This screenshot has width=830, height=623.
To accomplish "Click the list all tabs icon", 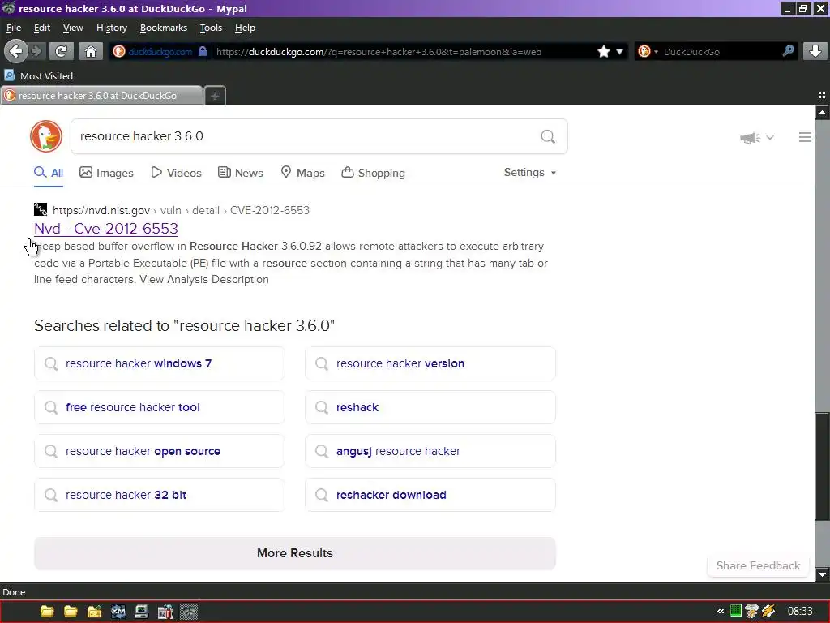I will click(822, 95).
